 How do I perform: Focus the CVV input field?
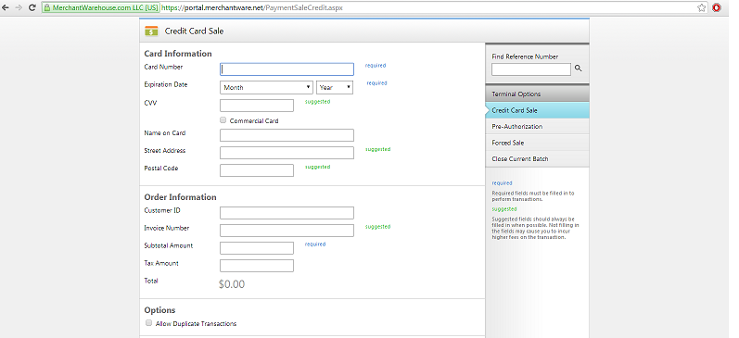tap(257, 106)
